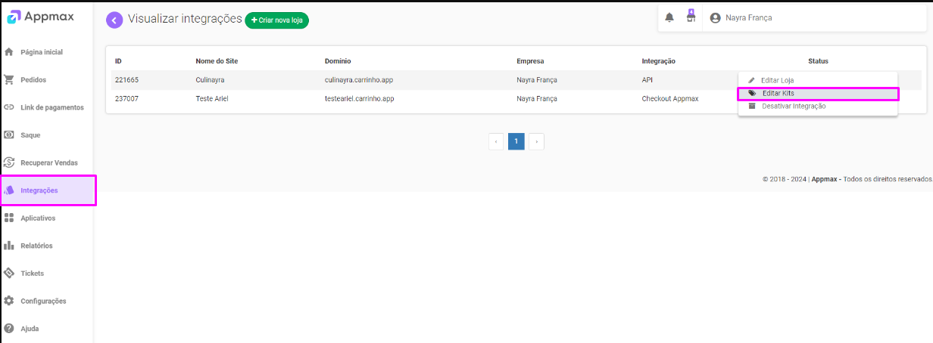Click the next page pagination arrow
The height and width of the screenshot is (343, 933).
pos(536,141)
